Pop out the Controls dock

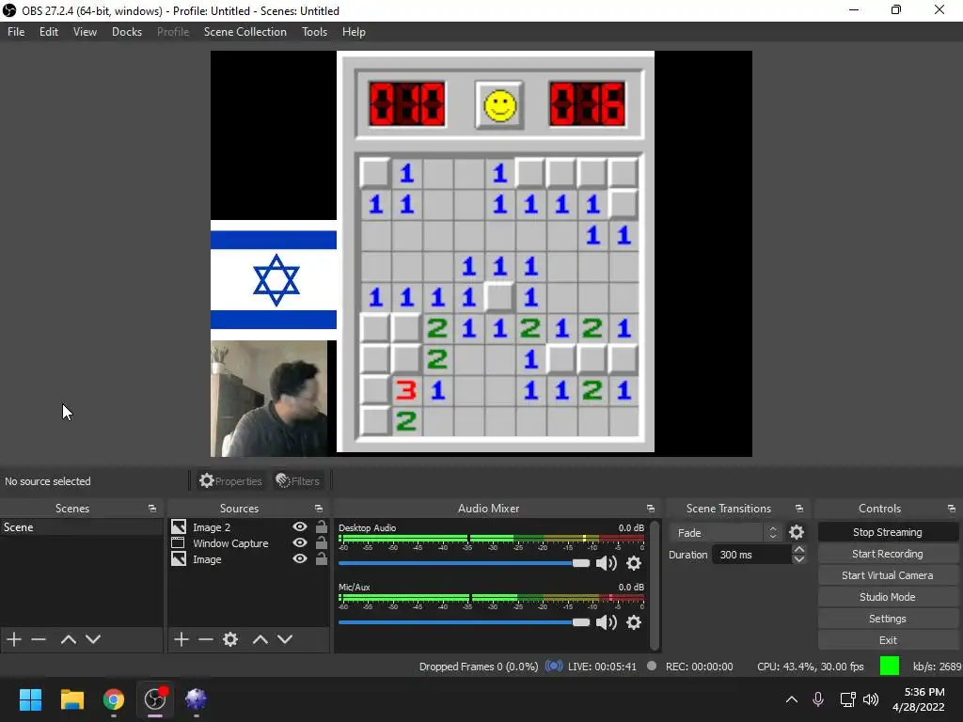click(x=952, y=509)
